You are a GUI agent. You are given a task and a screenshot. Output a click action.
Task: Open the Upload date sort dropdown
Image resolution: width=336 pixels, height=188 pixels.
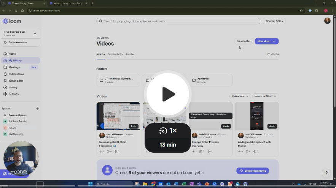(x=240, y=96)
